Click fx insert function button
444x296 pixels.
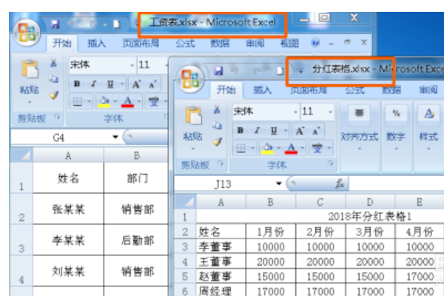(340, 184)
